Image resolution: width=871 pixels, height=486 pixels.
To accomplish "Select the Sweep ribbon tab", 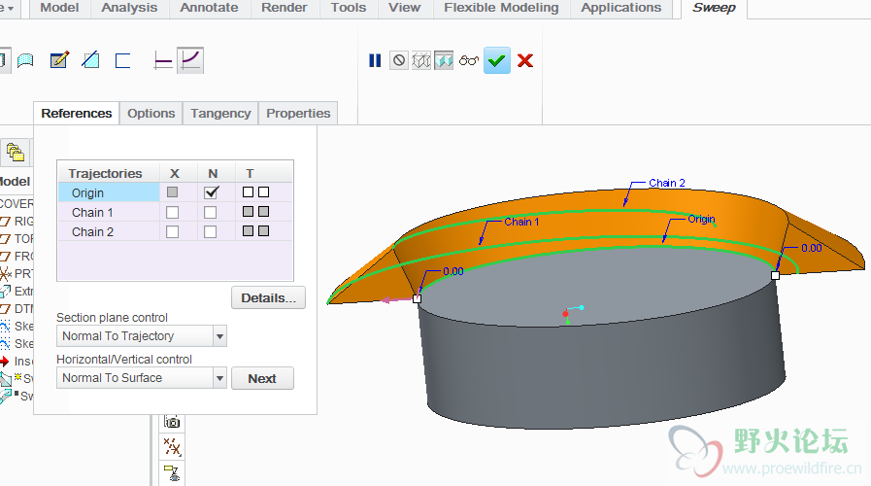I will pos(714,8).
